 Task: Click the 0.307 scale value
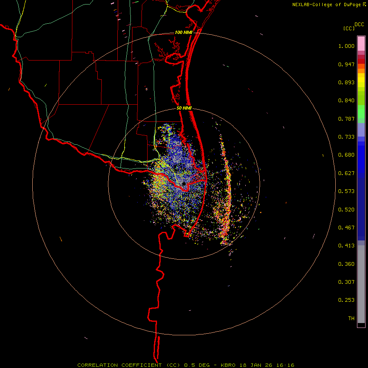pyautogui.click(x=346, y=282)
